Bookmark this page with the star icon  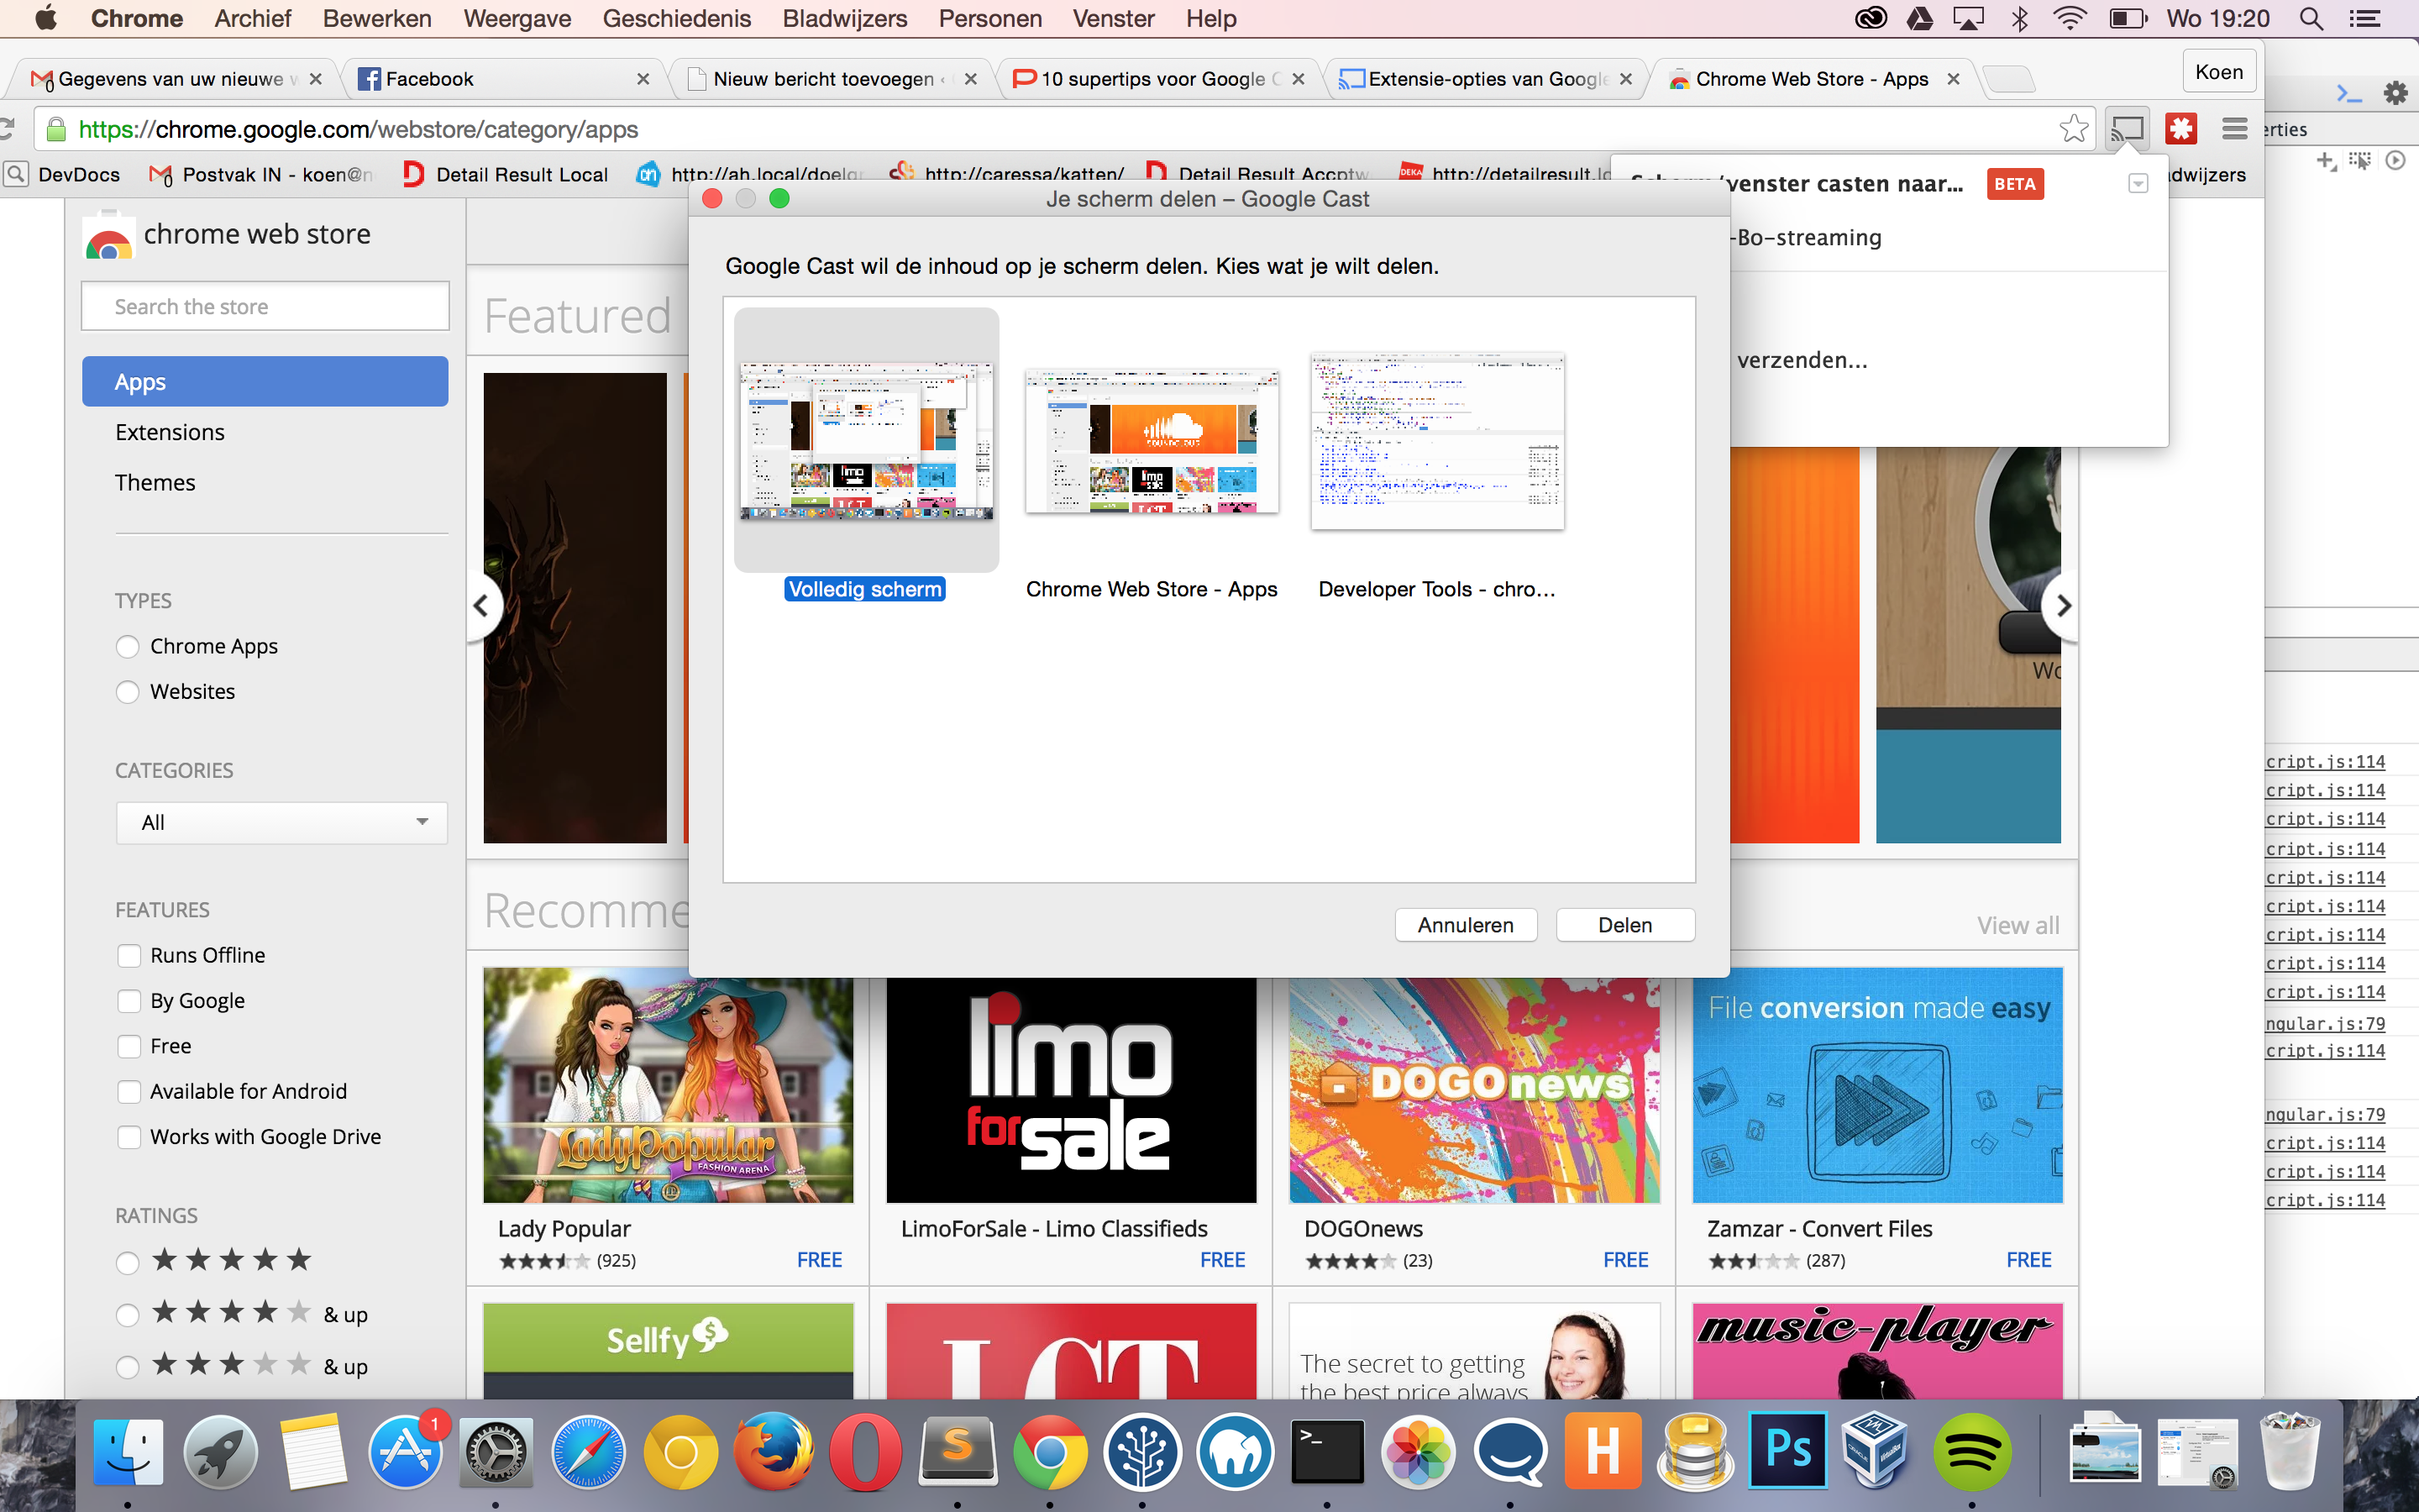click(2073, 129)
